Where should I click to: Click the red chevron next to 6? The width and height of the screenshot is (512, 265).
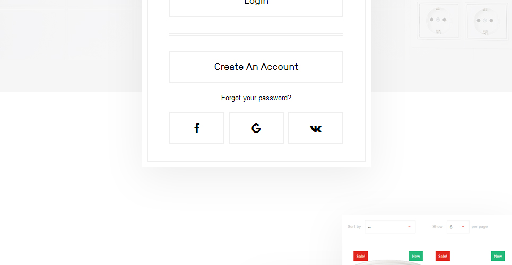tap(463, 226)
